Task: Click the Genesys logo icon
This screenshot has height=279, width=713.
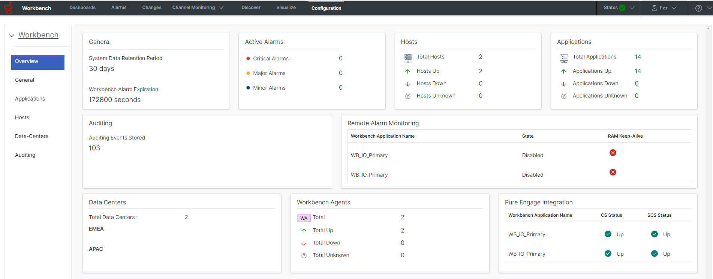Action: point(8,8)
